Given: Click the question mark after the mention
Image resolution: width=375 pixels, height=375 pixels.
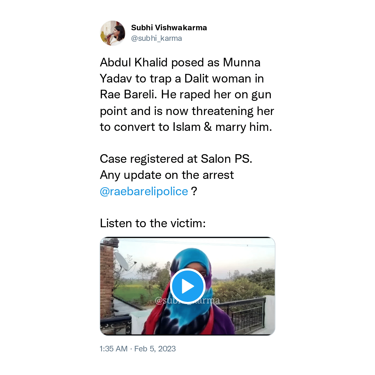Looking at the screenshot, I should pyautogui.click(x=194, y=191).
